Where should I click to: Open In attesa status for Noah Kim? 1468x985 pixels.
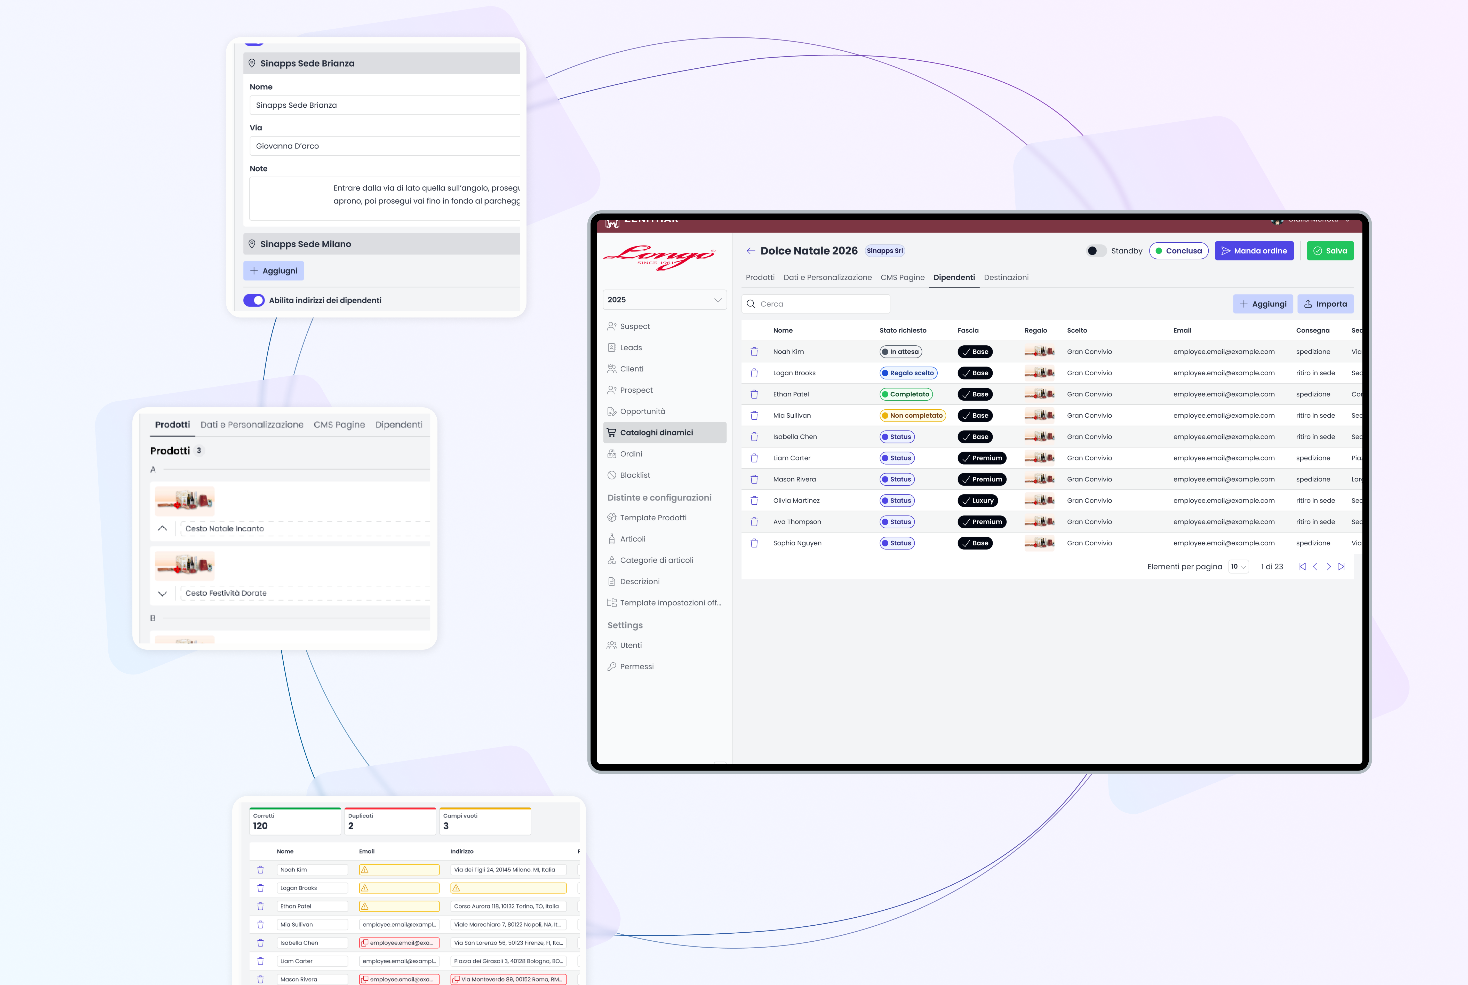(900, 352)
